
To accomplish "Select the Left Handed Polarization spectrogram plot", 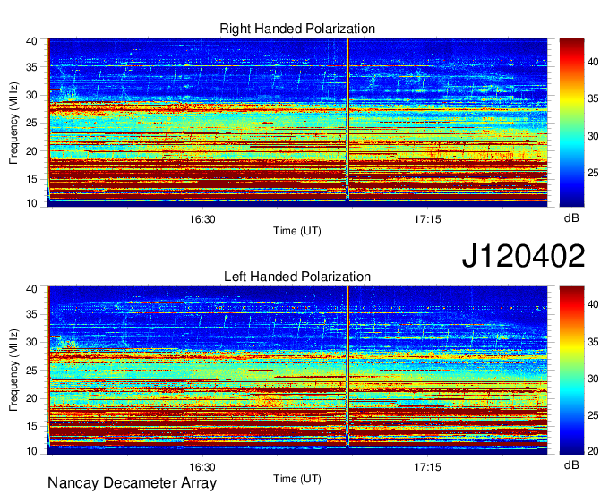I will tap(297, 370).
